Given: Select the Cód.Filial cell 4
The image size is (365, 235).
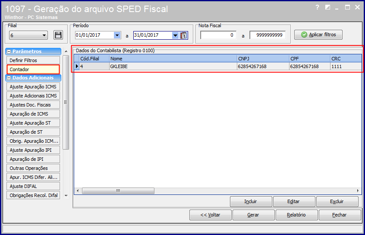Looking at the screenshot, I should pos(94,66).
